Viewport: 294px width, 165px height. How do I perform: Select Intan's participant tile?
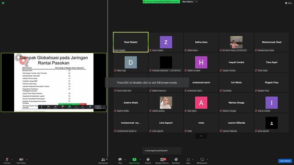pyautogui.click(x=201, y=123)
